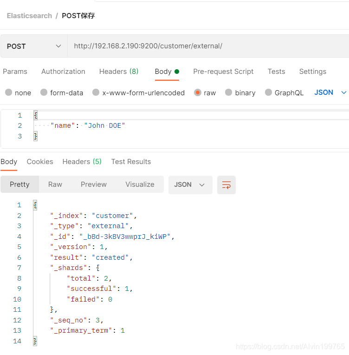Switch to request Headers (8) tab
This screenshot has height=355, width=349.
119,72
